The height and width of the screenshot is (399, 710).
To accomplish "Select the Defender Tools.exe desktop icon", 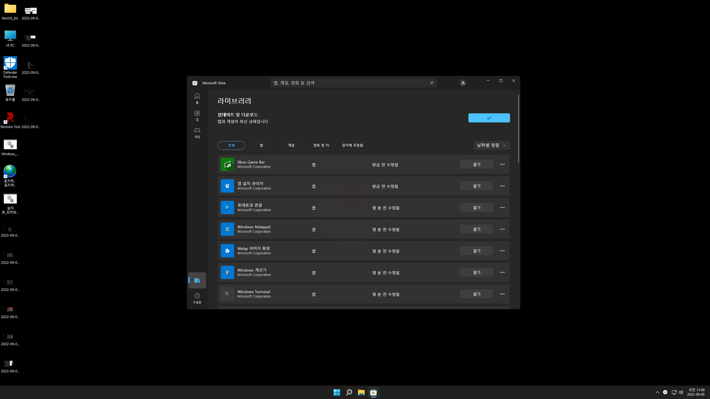I will pyautogui.click(x=10, y=67).
